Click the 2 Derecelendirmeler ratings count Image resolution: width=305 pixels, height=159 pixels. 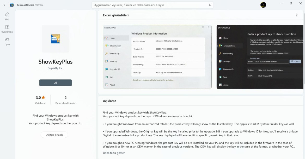[x=65, y=100]
